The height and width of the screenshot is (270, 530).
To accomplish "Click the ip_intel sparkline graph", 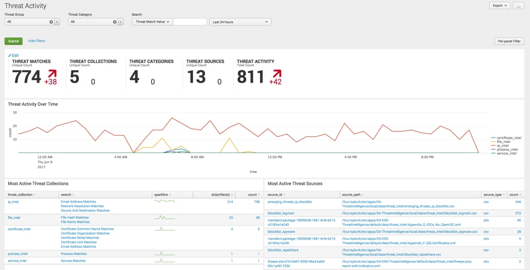I will [x=165, y=202].
